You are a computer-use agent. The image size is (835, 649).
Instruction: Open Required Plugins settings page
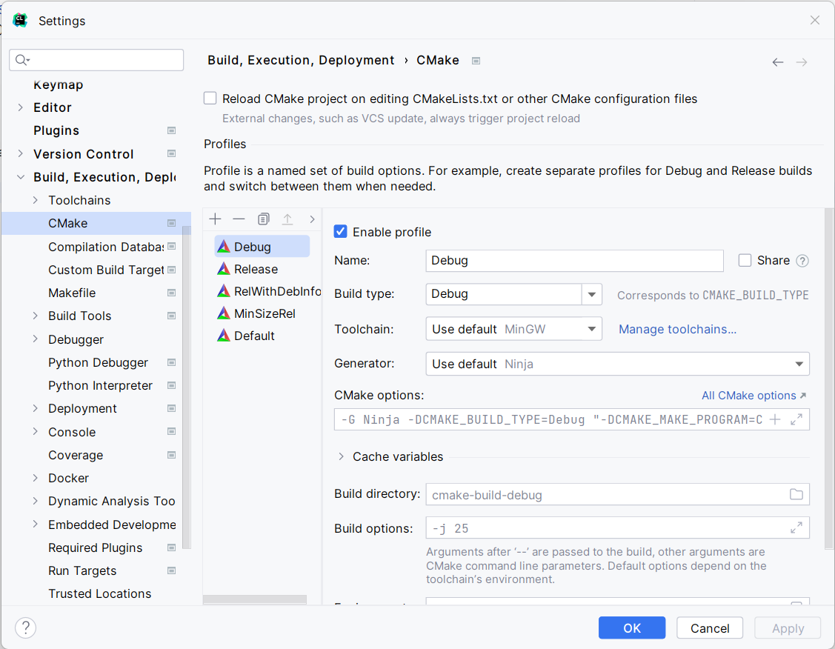(96, 548)
